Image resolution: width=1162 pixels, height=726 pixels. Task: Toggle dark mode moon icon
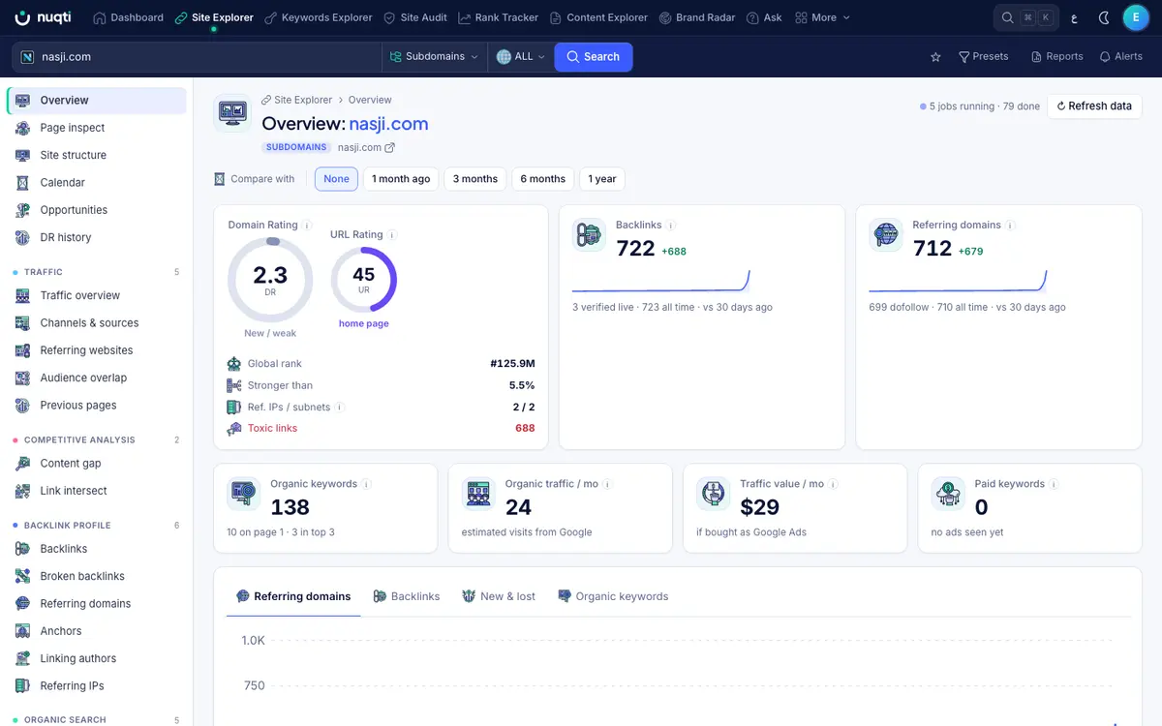1104,17
